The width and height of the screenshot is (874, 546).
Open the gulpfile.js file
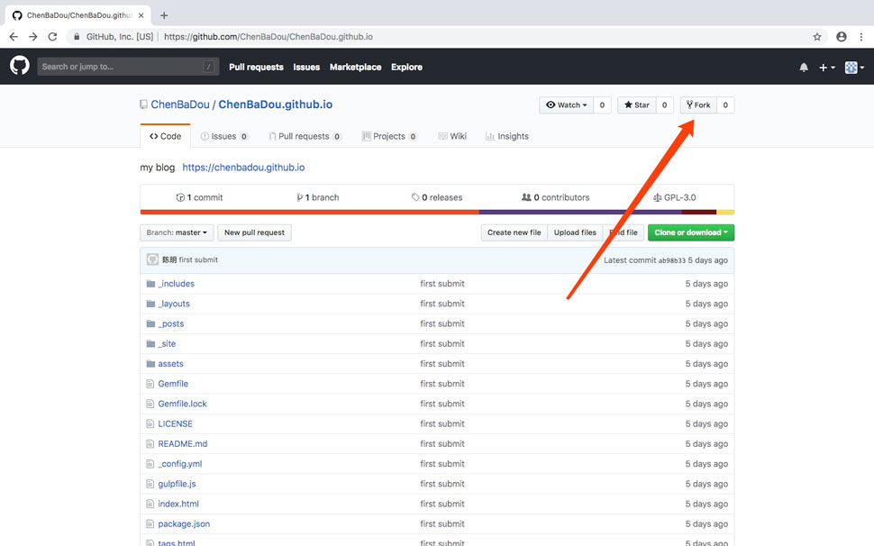(177, 484)
